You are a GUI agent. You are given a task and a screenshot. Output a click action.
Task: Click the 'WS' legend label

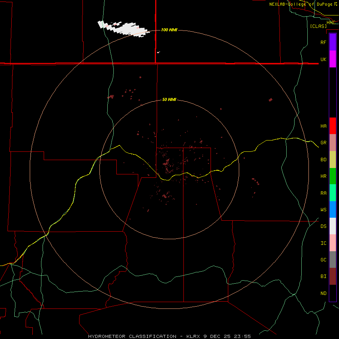click(x=324, y=210)
